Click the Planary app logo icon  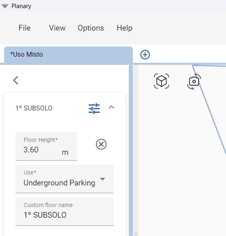pos(5,6)
